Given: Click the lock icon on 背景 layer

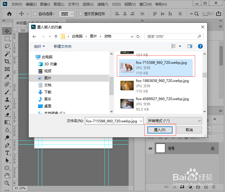Looking at the screenshot, I should pyautogui.click(x=213, y=148).
